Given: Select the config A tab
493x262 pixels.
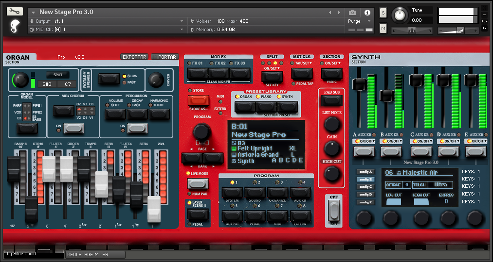Looking at the screenshot, I should click(x=365, y=172).
